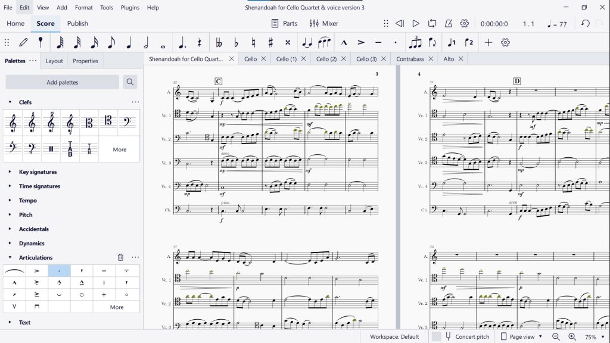610x343 pixels.
Task: Insert a rest with the rest icon
Action: point(199,43)
